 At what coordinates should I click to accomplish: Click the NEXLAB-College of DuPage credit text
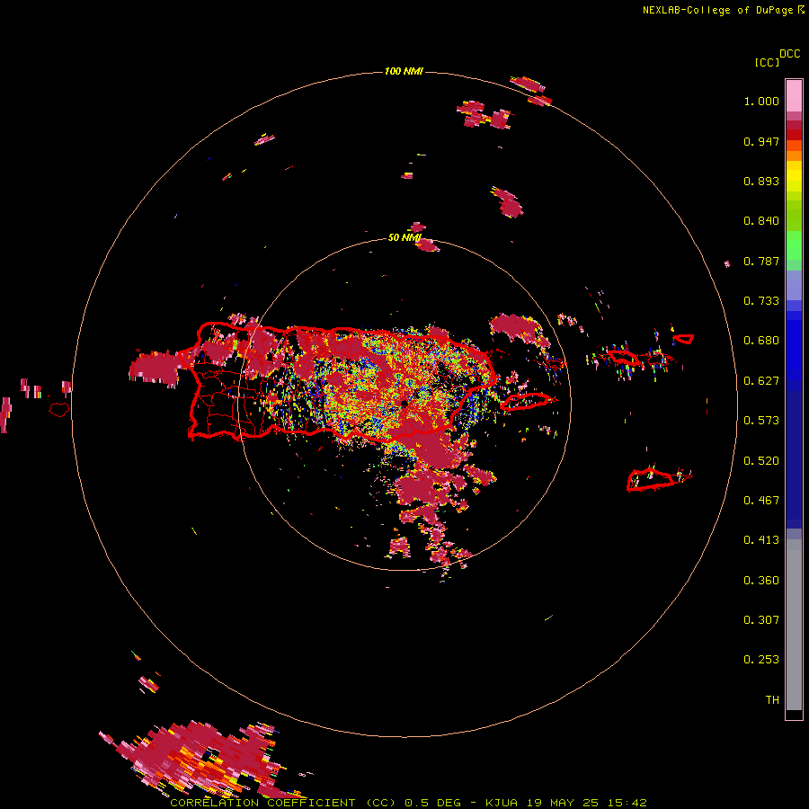click(717, 10)
